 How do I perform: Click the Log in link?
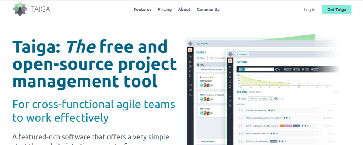(x=309, y=10)
